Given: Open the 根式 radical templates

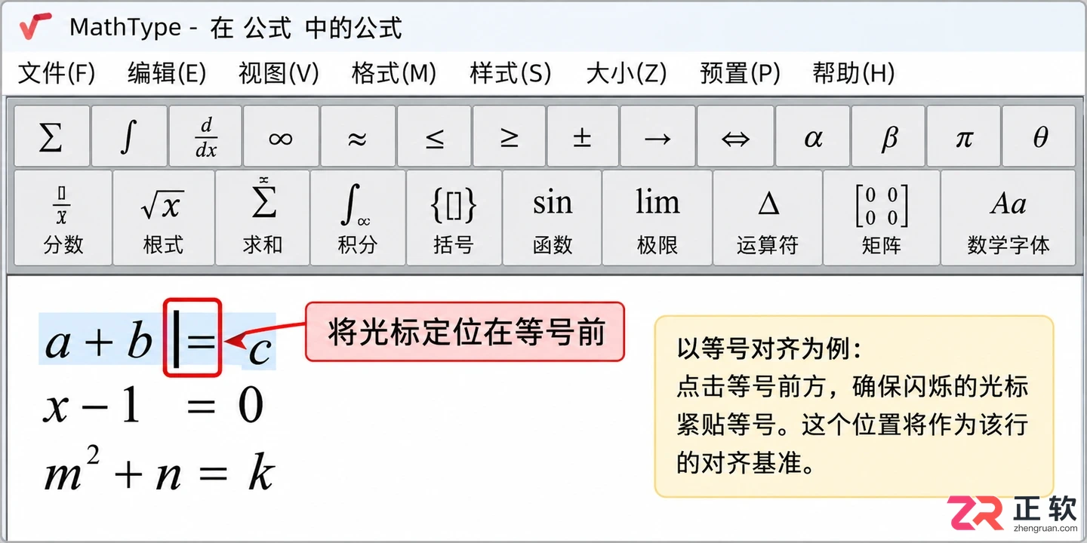Looking at the screenshot, I should pos(164,218).
